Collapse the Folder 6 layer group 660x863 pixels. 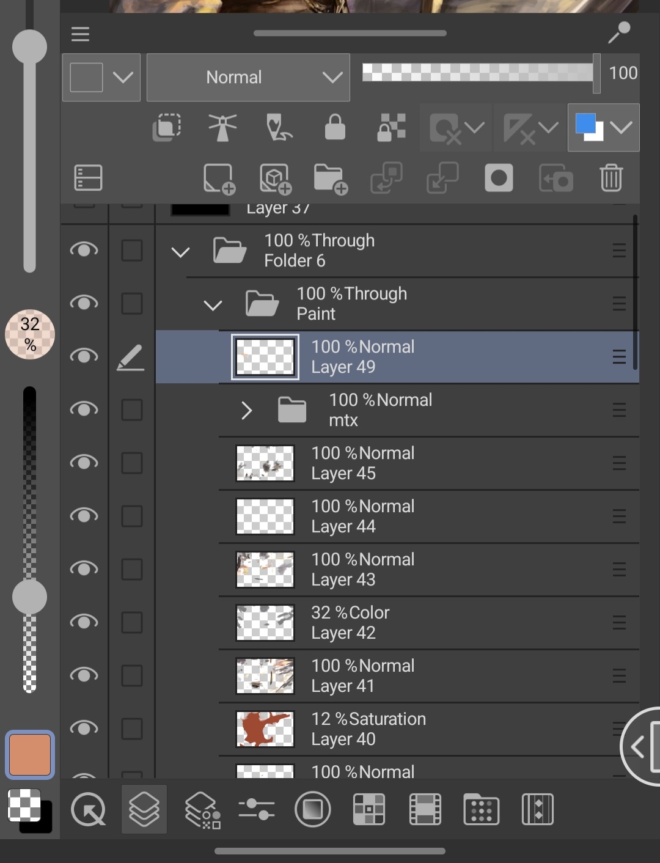click(x=180, y=252)
